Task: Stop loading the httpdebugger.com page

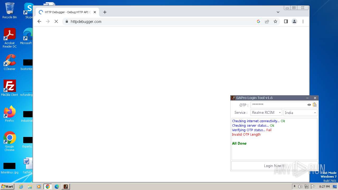Action: pos(56,22)
